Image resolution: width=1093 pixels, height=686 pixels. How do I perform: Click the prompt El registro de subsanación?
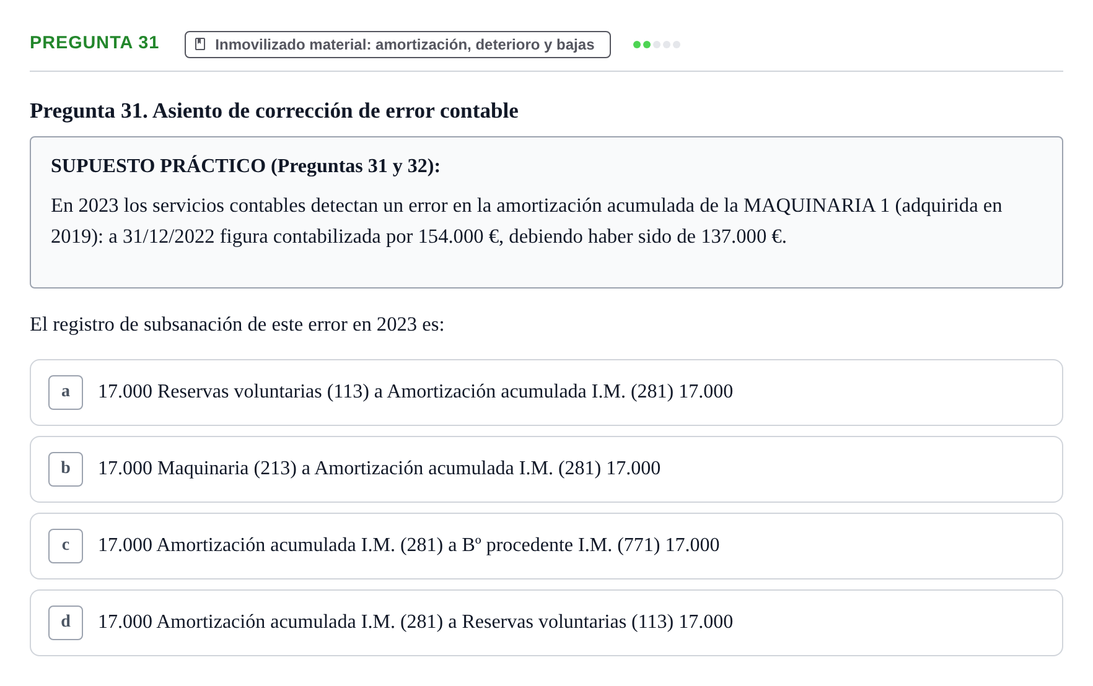pyautogui.click(x=237, y=324)
